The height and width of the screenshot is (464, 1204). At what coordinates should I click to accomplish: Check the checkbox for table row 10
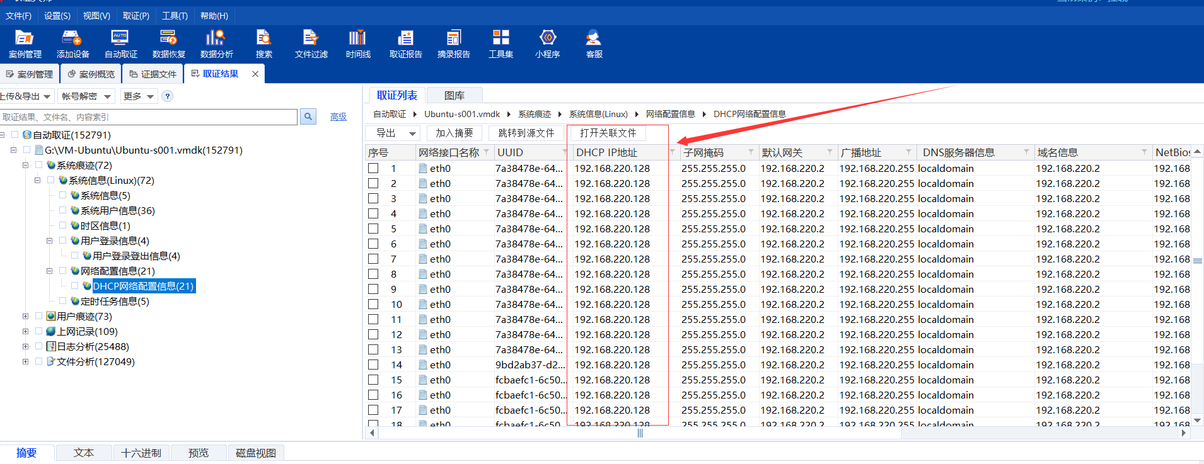click(373, 304)
